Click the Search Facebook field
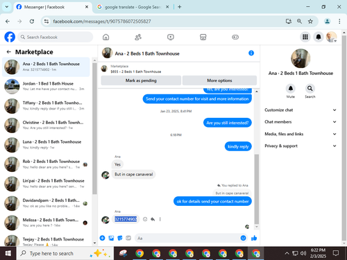The height and width of the screenshot is (260, 347). (56, 37)
